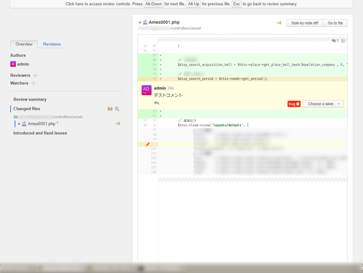Click the folder tree view icon
This screenshot has height=273, width=363.
[x=110, y=109]
